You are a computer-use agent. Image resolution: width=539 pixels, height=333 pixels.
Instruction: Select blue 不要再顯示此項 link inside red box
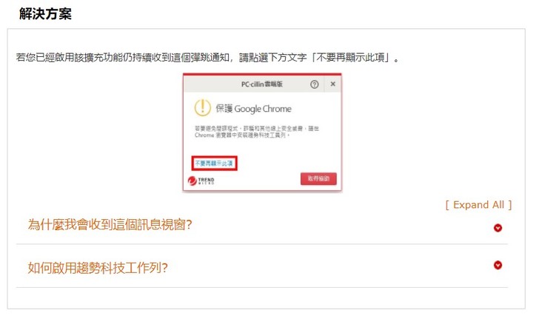click(x=214, y=164)
